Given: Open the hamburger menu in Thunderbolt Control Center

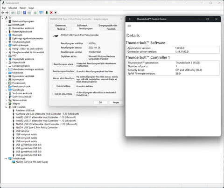Looking at the screenshot, I should click(x=129, y=26).
